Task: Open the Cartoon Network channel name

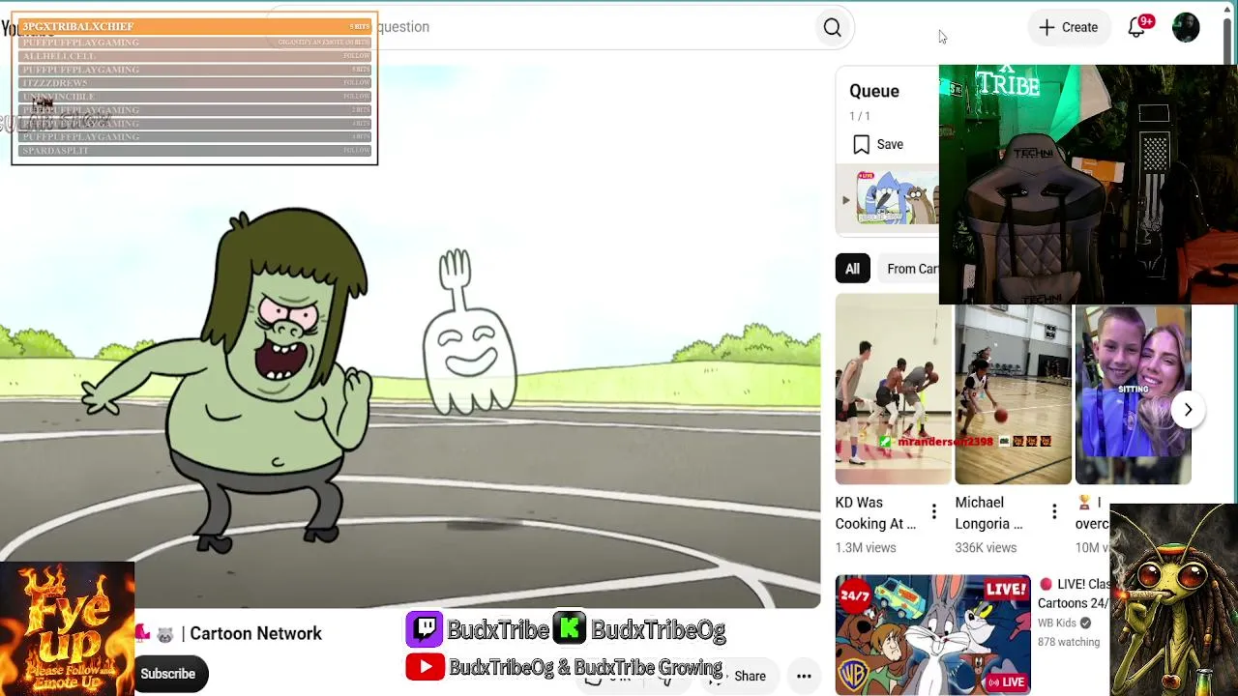Action: 255,634
